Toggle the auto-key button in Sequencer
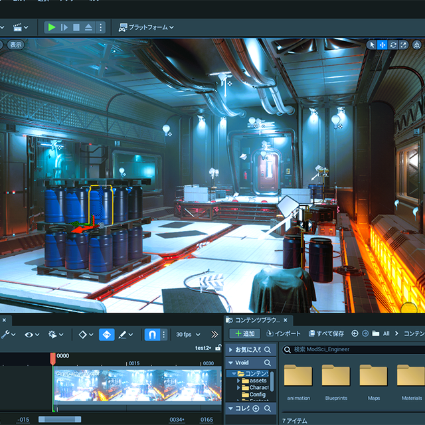Viewport: 425px width, 425px height. click(x=106, y=335)
